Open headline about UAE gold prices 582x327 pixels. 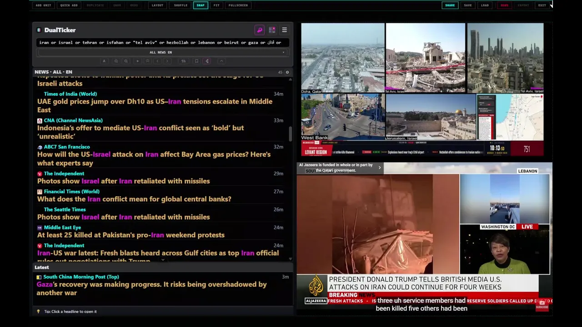point(155,106)
